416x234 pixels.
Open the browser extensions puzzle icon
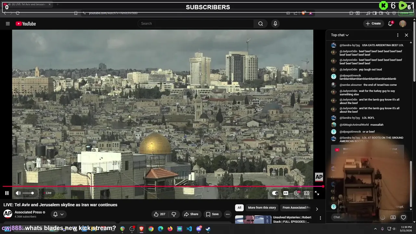[351, 13]
